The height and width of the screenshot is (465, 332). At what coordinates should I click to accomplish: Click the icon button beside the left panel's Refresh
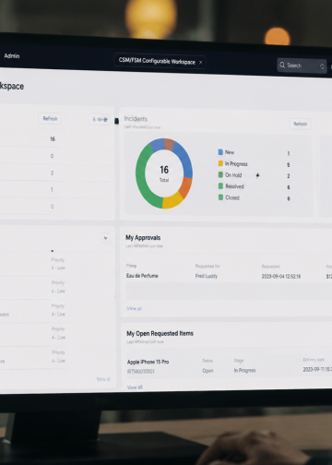(101, 119)
